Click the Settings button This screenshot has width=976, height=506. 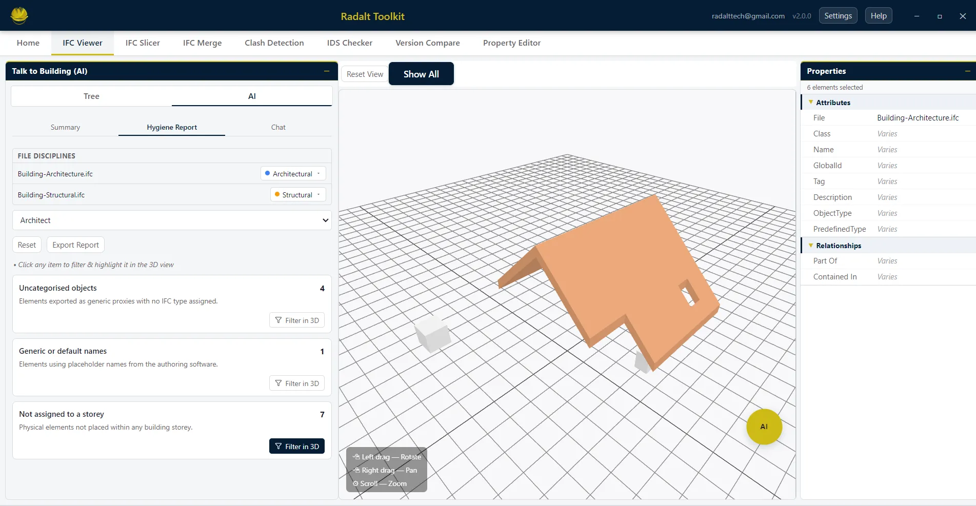coord(838,16)
